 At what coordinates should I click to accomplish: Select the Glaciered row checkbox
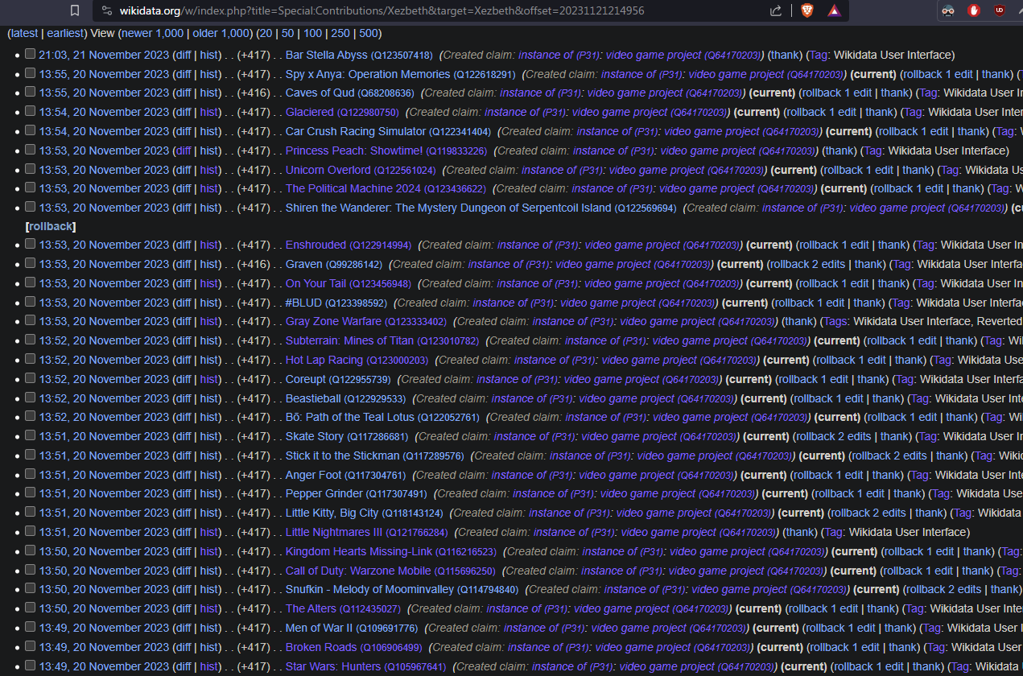30,111
